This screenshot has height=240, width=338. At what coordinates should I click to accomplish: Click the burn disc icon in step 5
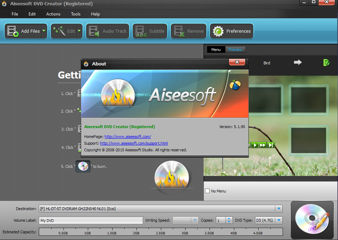point(83,166)
